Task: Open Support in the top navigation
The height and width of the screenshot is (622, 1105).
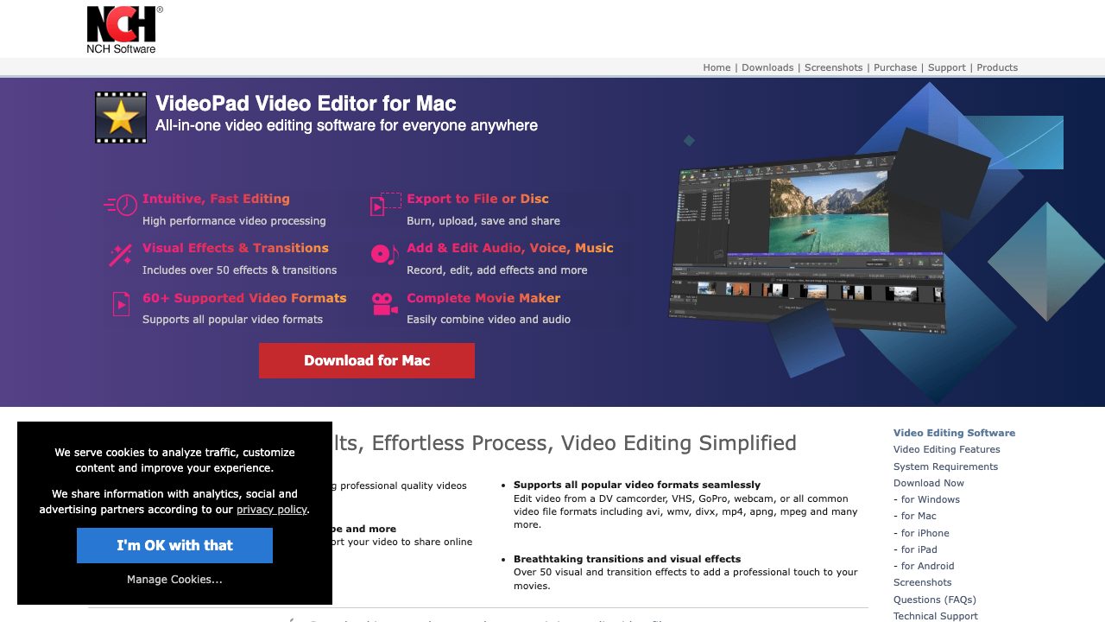Action: tap(947, 67)
